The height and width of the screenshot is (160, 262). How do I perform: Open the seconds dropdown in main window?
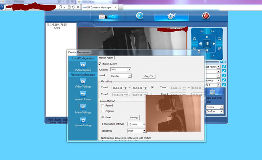(x=213, y=80)
